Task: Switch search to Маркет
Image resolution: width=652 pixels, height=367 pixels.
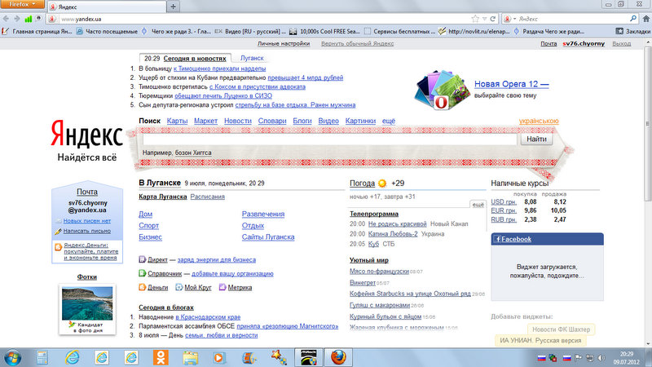Action: (x=205, y=121)
